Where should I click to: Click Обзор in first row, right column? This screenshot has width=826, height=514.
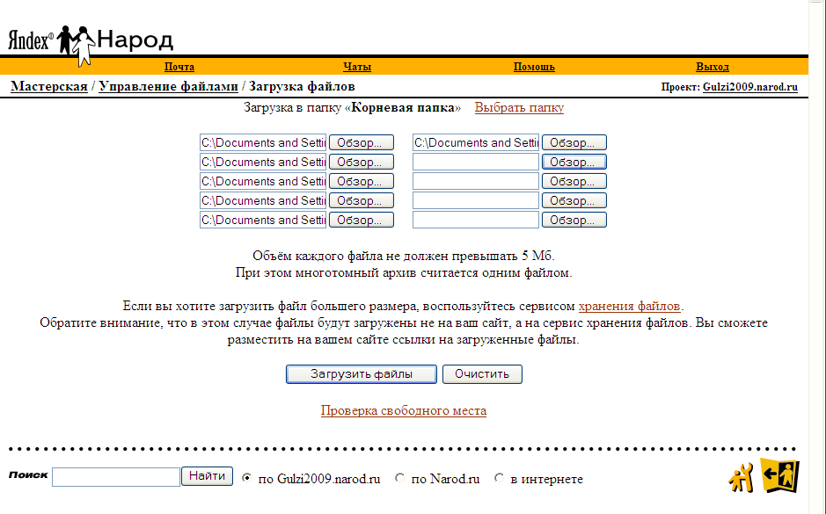tap(574, 142)
